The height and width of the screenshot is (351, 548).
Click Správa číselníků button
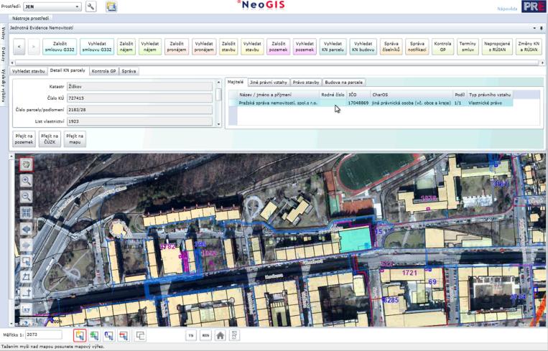point(391,47)
